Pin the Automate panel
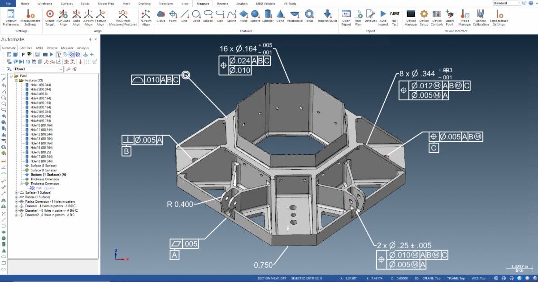This screenshot has width=538, height=282. click(x=91, y=40)
